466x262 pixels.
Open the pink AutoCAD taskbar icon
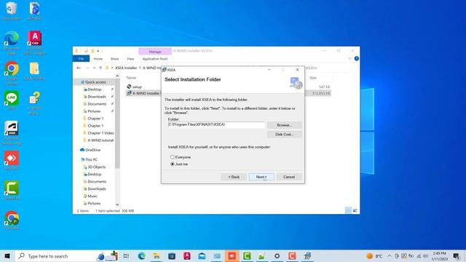pos(187,256)
